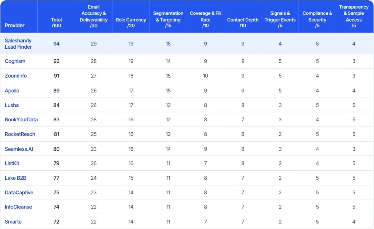
Task: Select ZoomInfo role currency score 18
Action: pyautogui.click(x=131, y=76)
